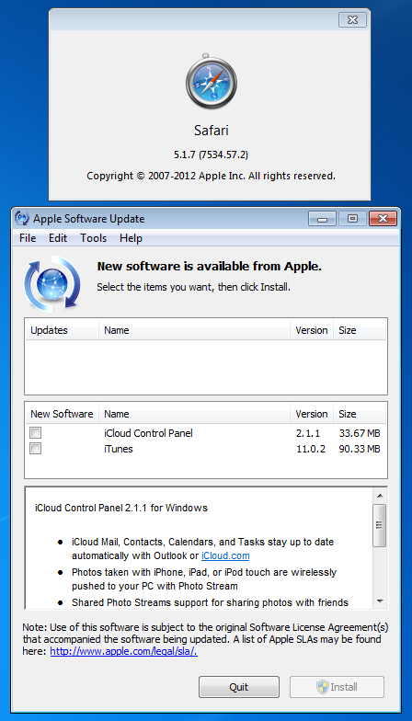Click the Size header in New Software list
412x721 pixels.
[360, 414]
